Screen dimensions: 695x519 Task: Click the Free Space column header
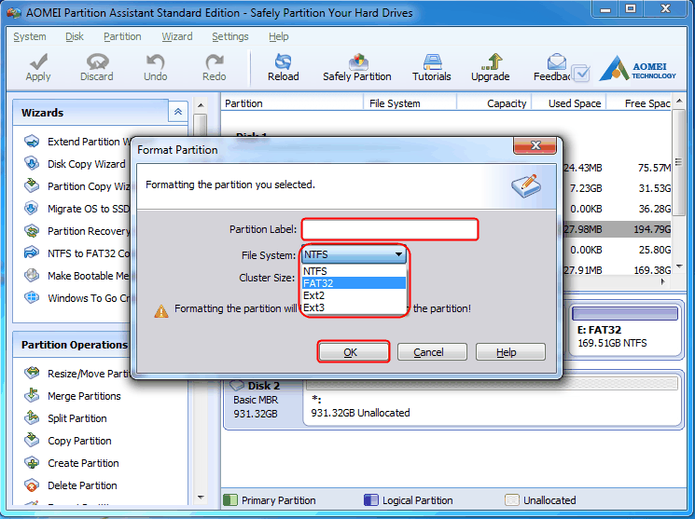tap(639, 103)
